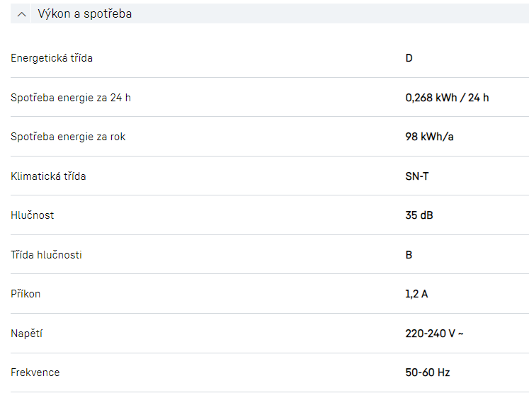
Task: Select the "Příkon" row label
Action: click(25, 294)
